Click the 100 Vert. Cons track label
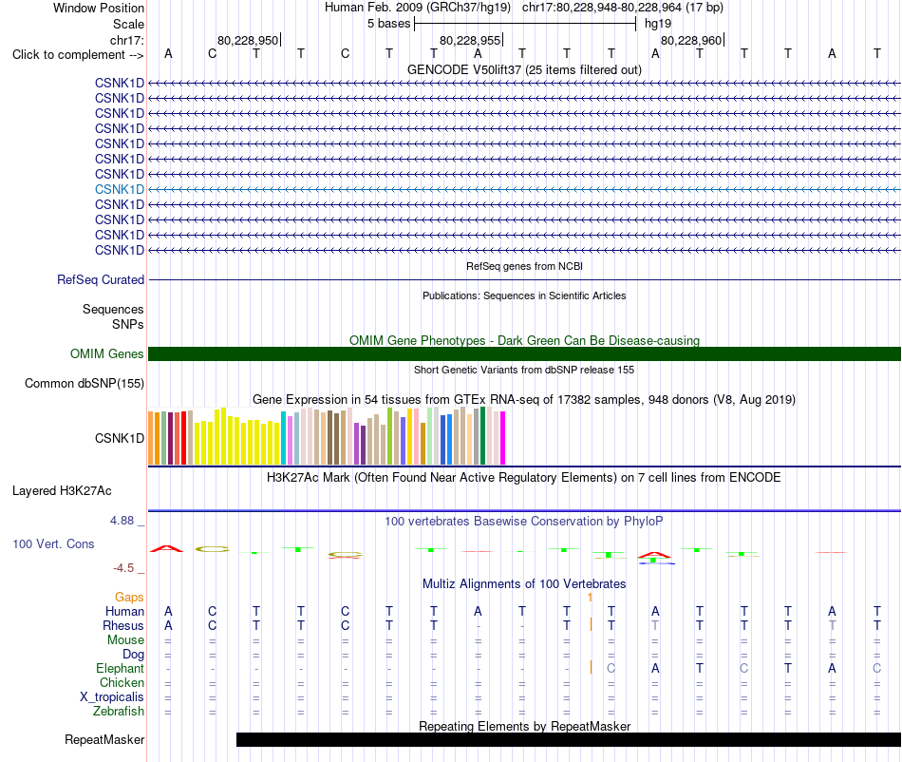Viewport: 902px width, 762px height. coord(53,543)
